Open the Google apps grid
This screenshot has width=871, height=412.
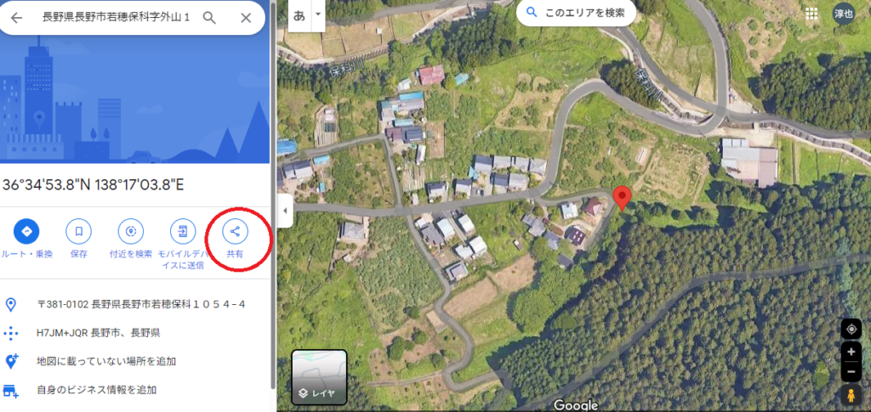click(811, 14)
